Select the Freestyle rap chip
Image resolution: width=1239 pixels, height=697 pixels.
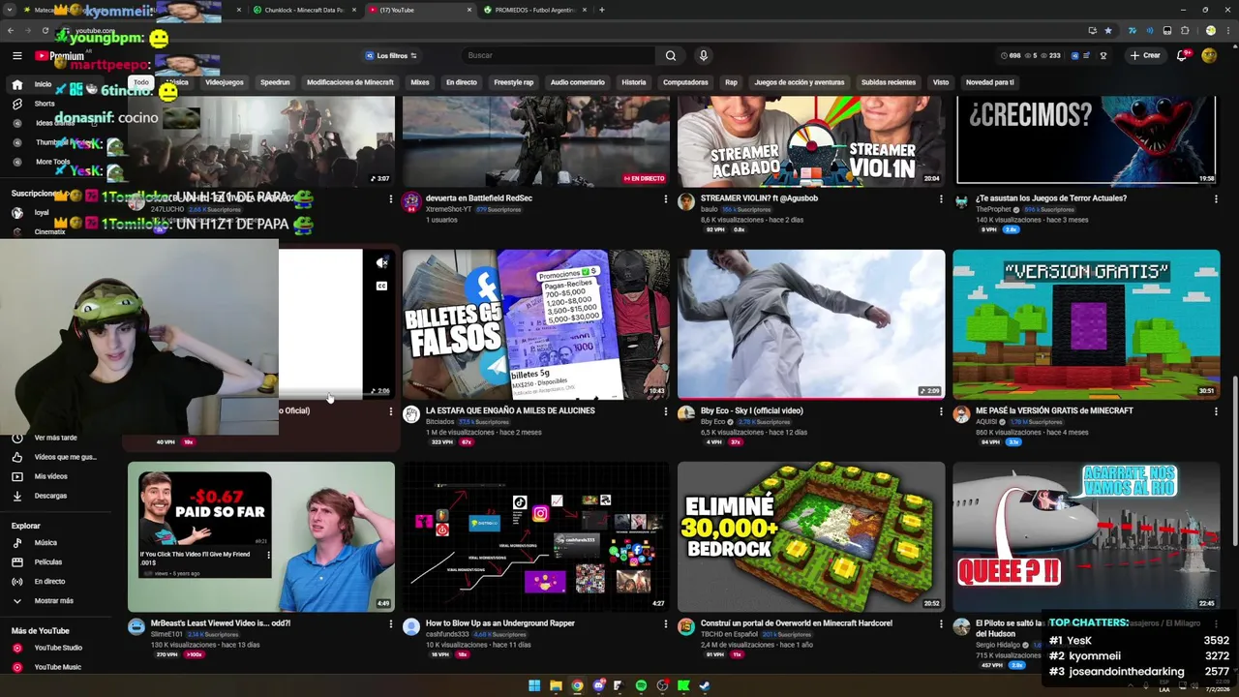pyautogui.click(x=514, y=82)
